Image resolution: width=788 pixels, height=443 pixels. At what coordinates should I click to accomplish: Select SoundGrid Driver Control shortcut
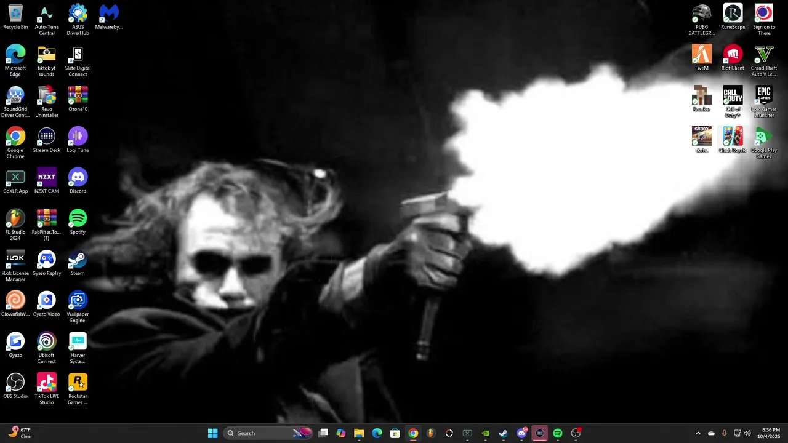tap(15, 102)
